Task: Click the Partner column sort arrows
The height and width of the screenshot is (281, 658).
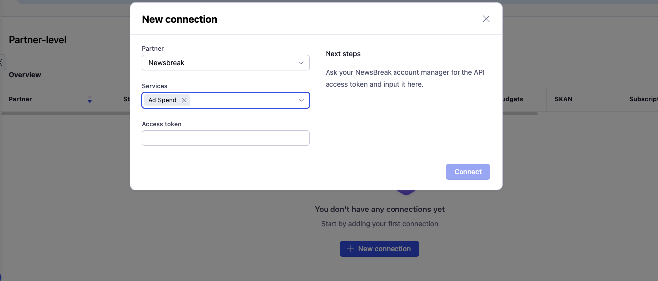Action: (x=90, y=99)
